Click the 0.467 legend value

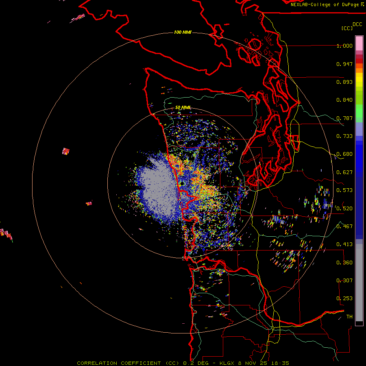(x=344, y=227)
